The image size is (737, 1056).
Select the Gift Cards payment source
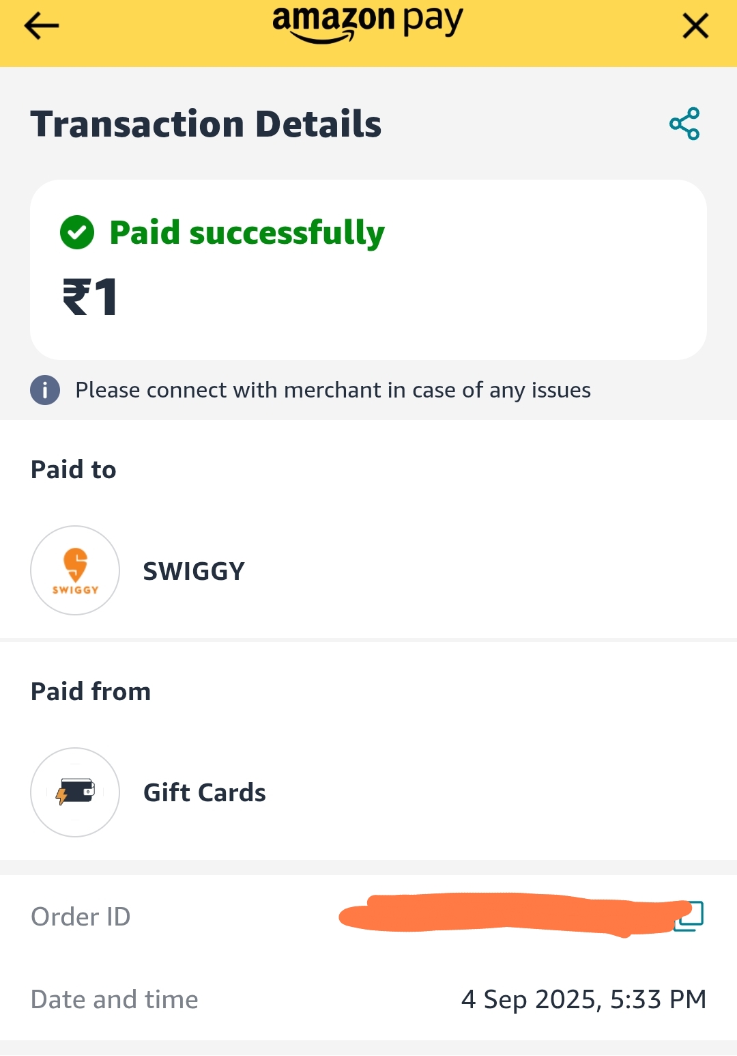(x=205, y=792)
